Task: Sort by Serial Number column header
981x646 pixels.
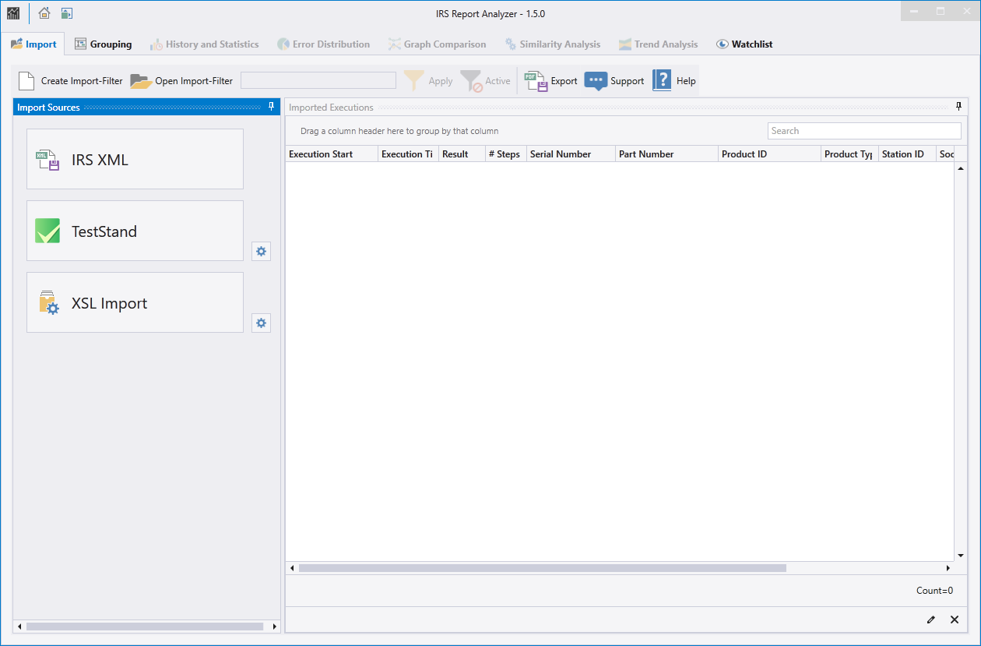Action: [571, 154]
